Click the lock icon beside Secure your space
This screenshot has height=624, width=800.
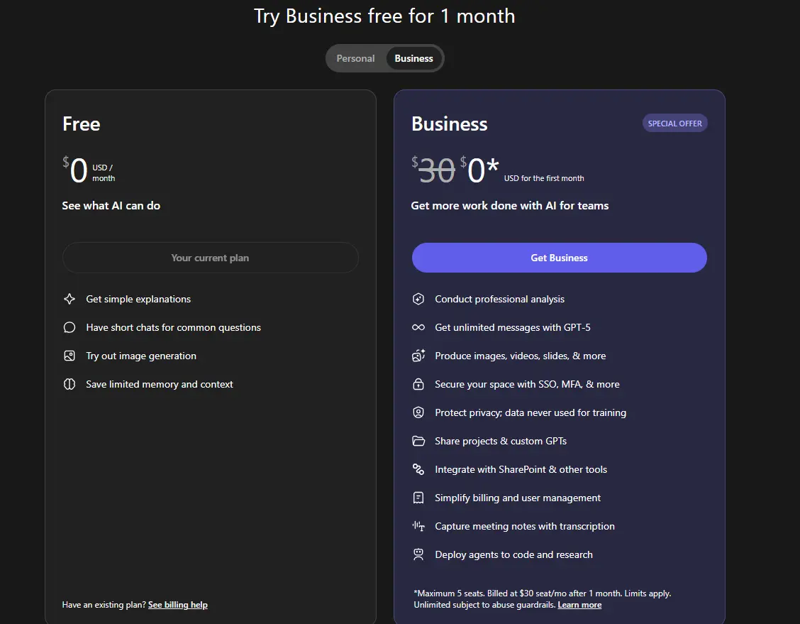tap(418, 384)
